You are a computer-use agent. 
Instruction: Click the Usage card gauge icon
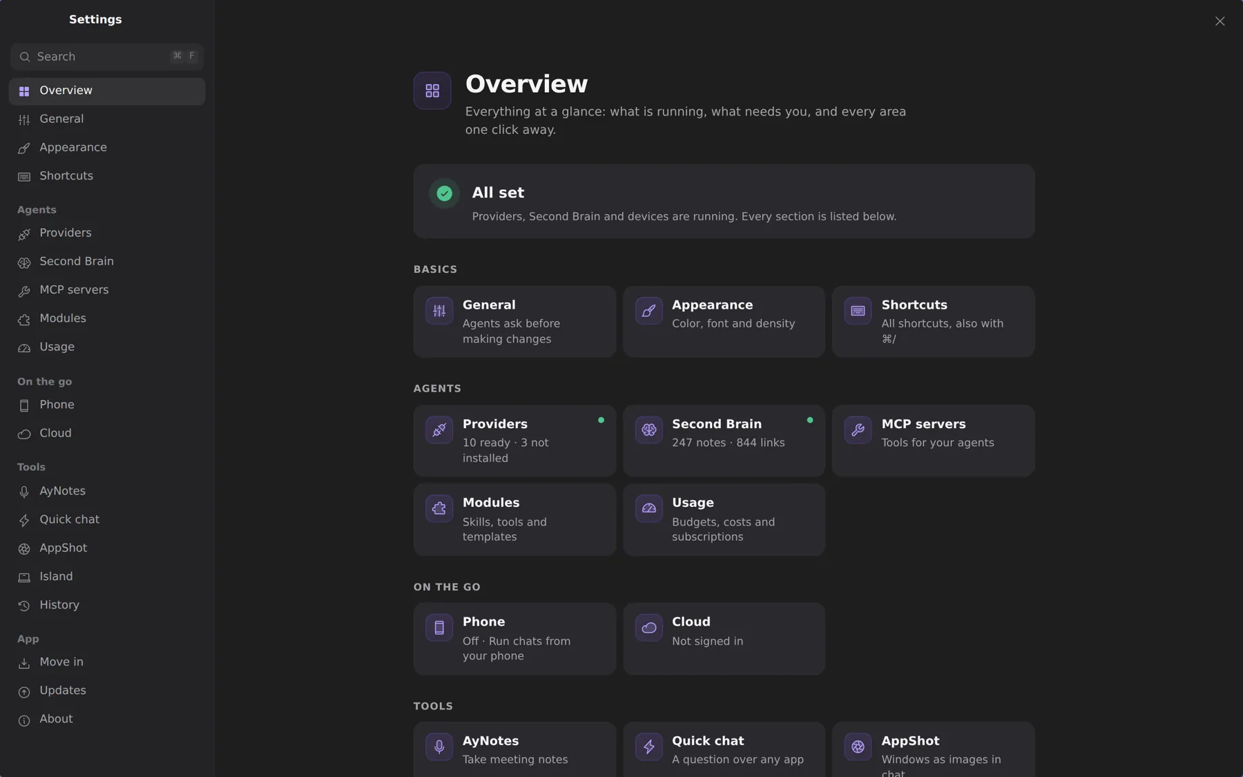(649, 508)
